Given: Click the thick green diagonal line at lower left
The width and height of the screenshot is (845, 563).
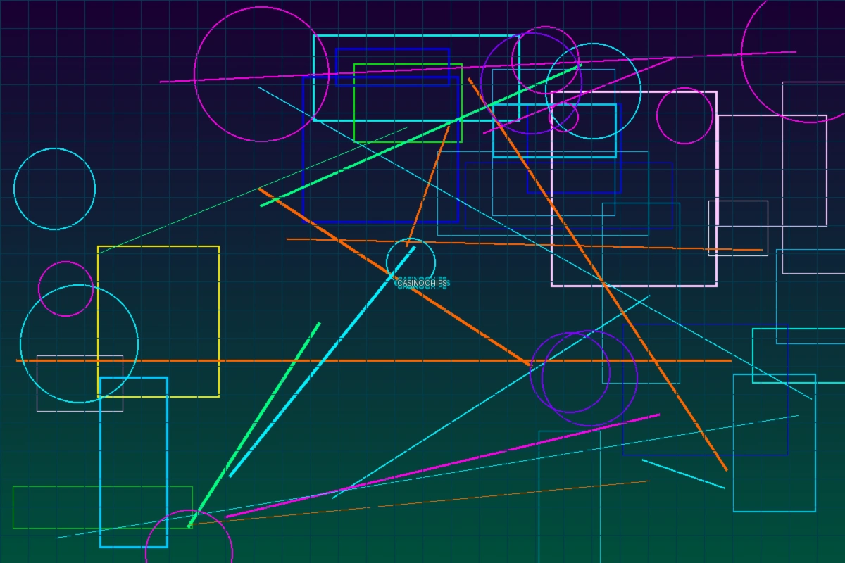Looking at the screenshot, I should pos(254,424).
